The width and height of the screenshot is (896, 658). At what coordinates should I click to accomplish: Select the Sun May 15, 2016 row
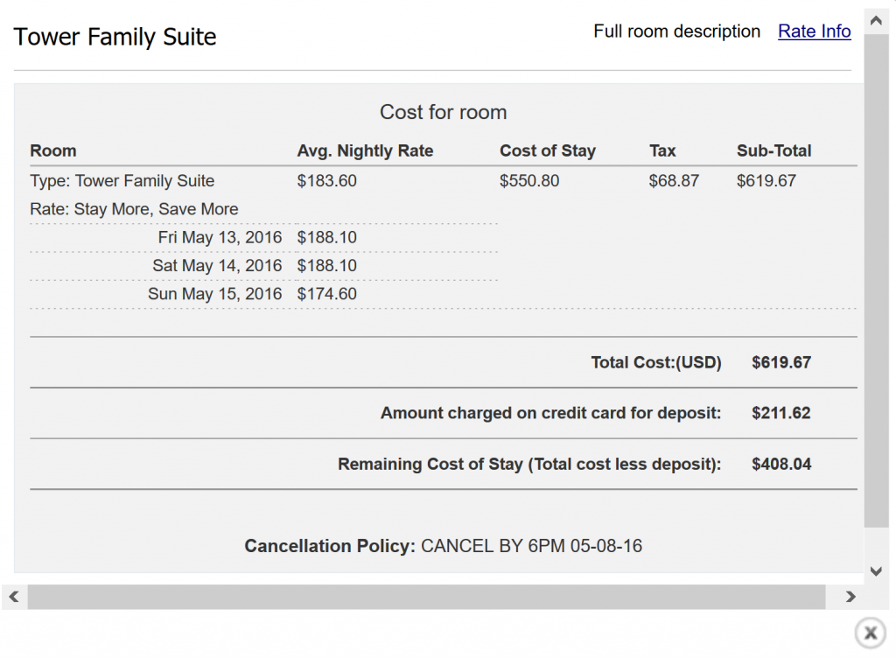[x=214, y=294]
